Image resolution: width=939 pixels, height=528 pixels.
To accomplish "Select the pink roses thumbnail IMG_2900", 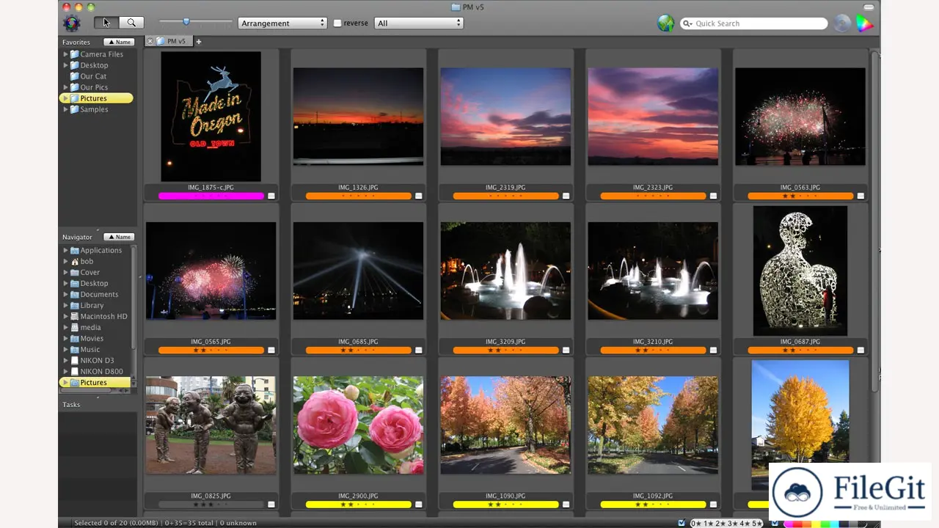I will click(x=358, y=425).
